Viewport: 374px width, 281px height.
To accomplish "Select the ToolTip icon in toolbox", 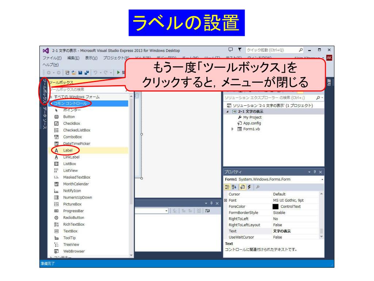I will click(57, 238).
